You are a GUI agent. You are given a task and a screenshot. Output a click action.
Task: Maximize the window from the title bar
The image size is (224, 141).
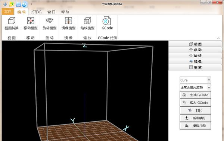209,2
